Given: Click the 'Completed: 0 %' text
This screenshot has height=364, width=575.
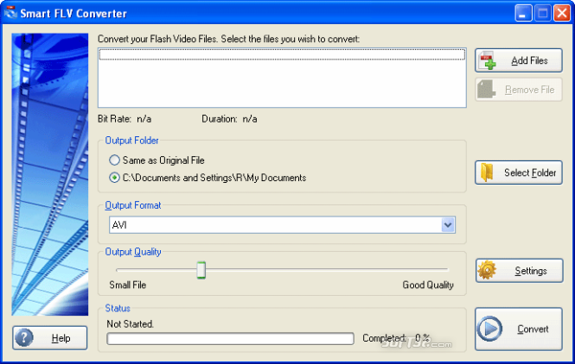Looking at the screenshot, I should tap(396, 338).
